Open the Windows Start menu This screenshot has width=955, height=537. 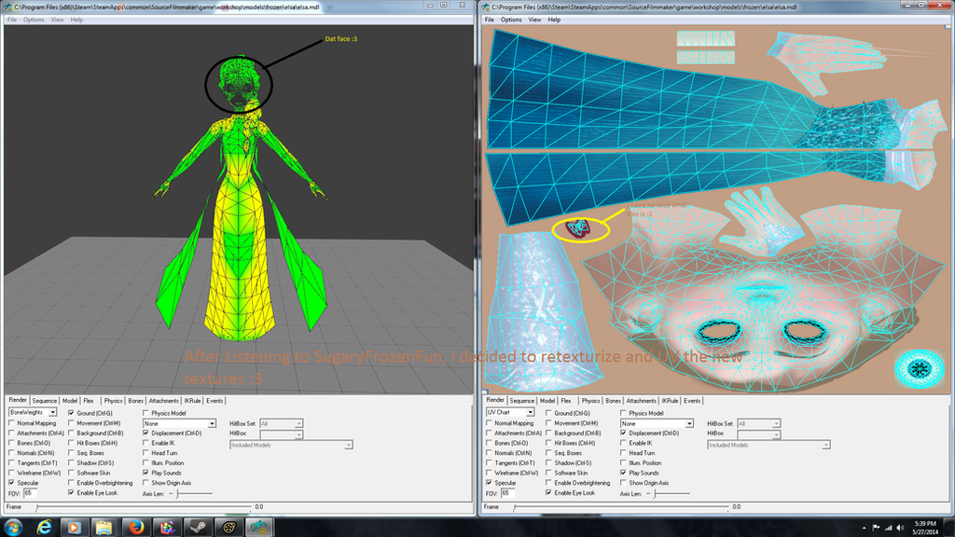[x=13, y=528]
